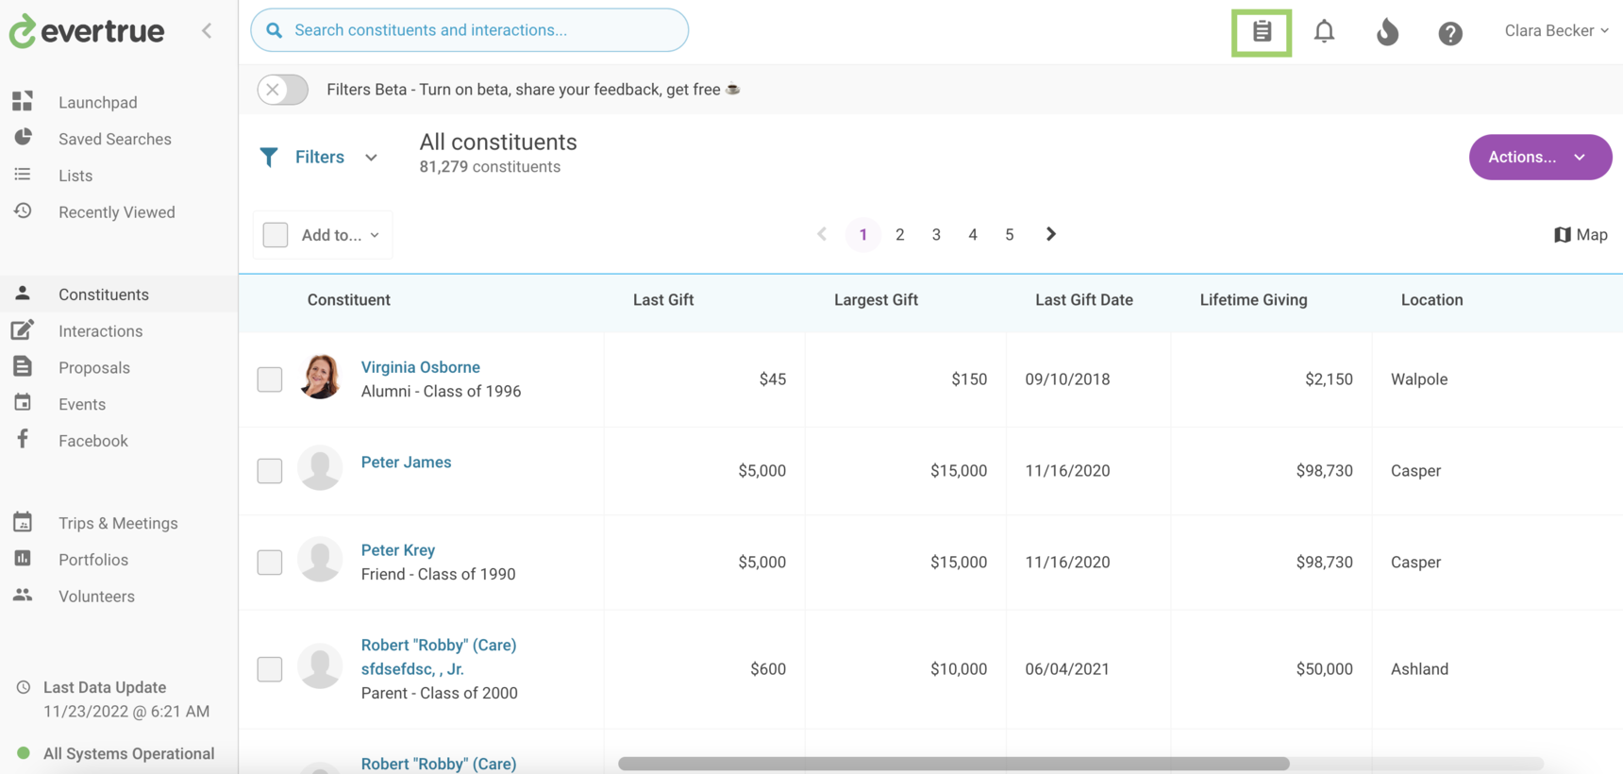Check the box for Virginia Osborne
Viewport: 1623px width, 774px height.
[270, 379]
